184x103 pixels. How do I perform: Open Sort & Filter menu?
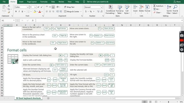pos(169,9)
